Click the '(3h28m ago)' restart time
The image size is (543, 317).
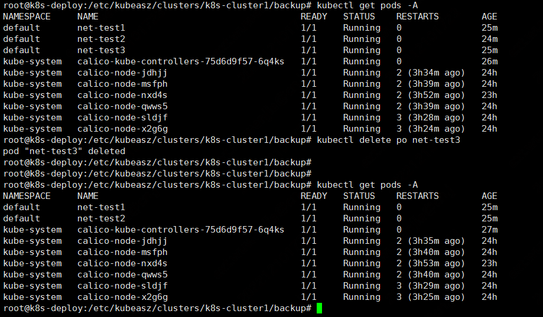click(436, 117)
